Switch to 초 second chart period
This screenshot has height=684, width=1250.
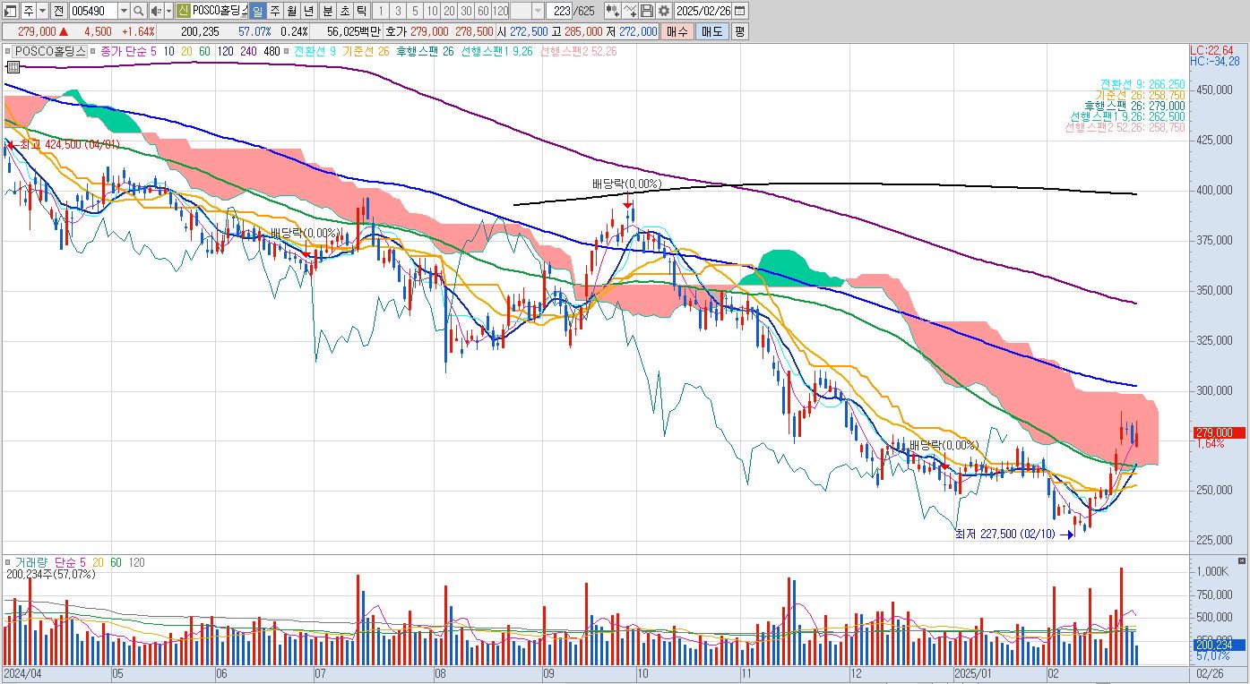click(x=343, y=11)
